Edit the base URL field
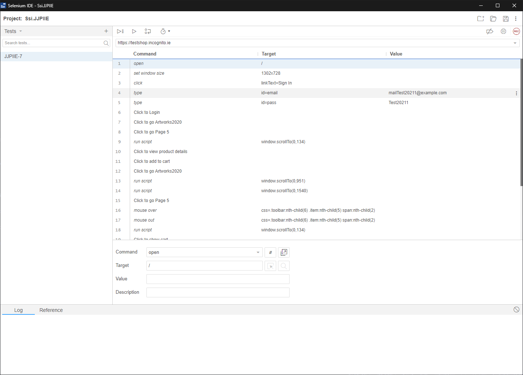523x375 pixels. pos(314,43)
